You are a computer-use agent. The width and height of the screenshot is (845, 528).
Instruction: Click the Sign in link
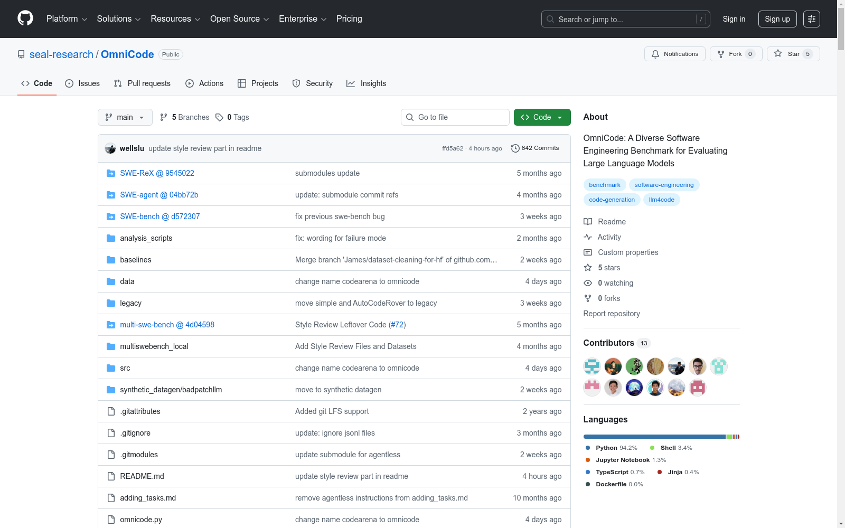tap(734, 19)
